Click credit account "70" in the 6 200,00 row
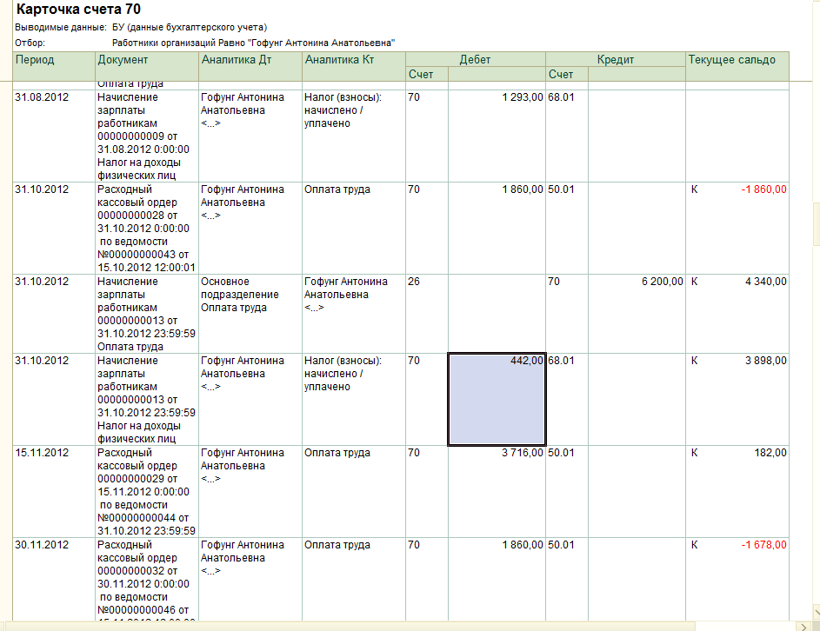This screenshot has width=820, height=631. pyautogui.click(x=567, y=314)
